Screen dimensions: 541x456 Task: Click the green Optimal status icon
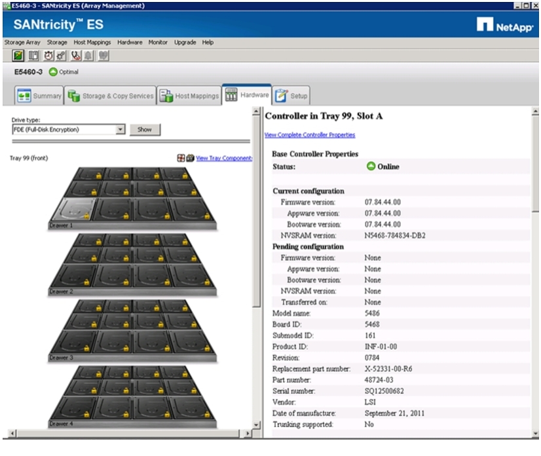pyautogui.click(x=53, y=72)
